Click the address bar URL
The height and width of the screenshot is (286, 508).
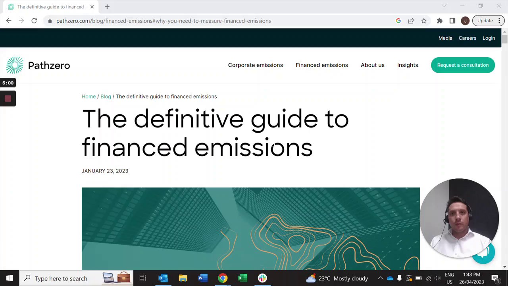(164, 21)
